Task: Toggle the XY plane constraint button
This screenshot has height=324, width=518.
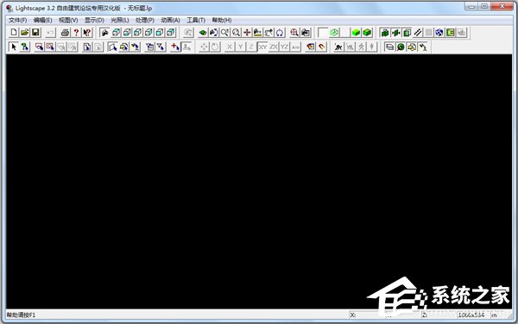Action: [262, 47]
